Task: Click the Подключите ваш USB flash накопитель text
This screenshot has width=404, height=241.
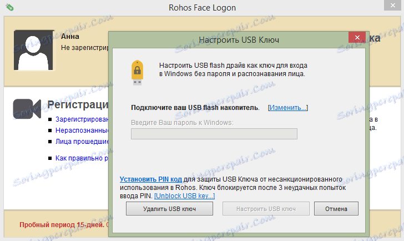Action: click(195, 108)
